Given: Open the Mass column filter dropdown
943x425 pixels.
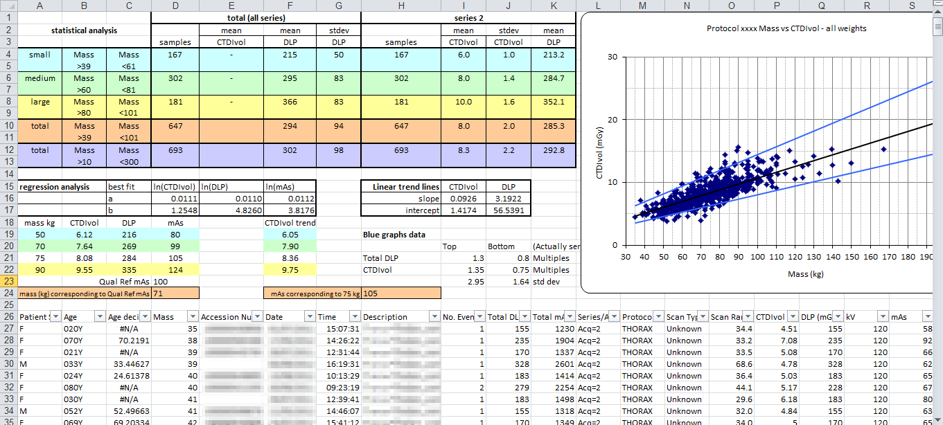Looking at the screenshot, I should click(191, 316).
